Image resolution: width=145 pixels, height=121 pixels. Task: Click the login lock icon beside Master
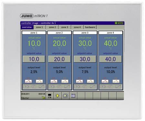(43, 98)
